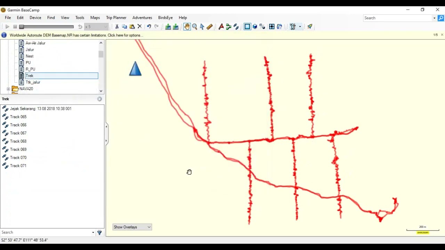Screen dimensions: 445x250
Task: Click the bottom filter funnel icon
Action: [x=99, y=233]
